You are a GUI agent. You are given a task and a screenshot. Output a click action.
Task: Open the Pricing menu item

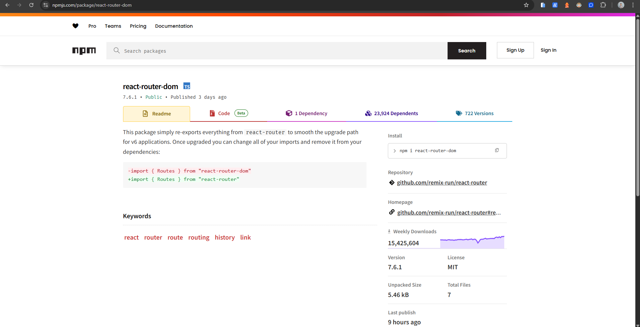point(138,26)
